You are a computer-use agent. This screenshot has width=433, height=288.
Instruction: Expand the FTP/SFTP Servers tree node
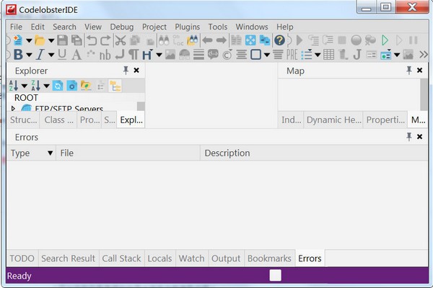pos(13,109)
